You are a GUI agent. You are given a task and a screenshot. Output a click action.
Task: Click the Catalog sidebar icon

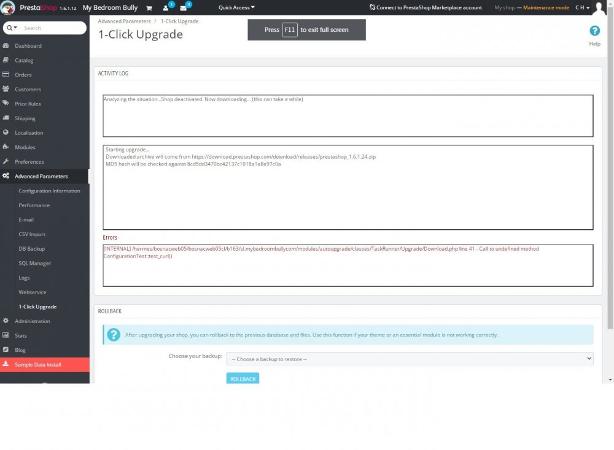pos(6,60)
